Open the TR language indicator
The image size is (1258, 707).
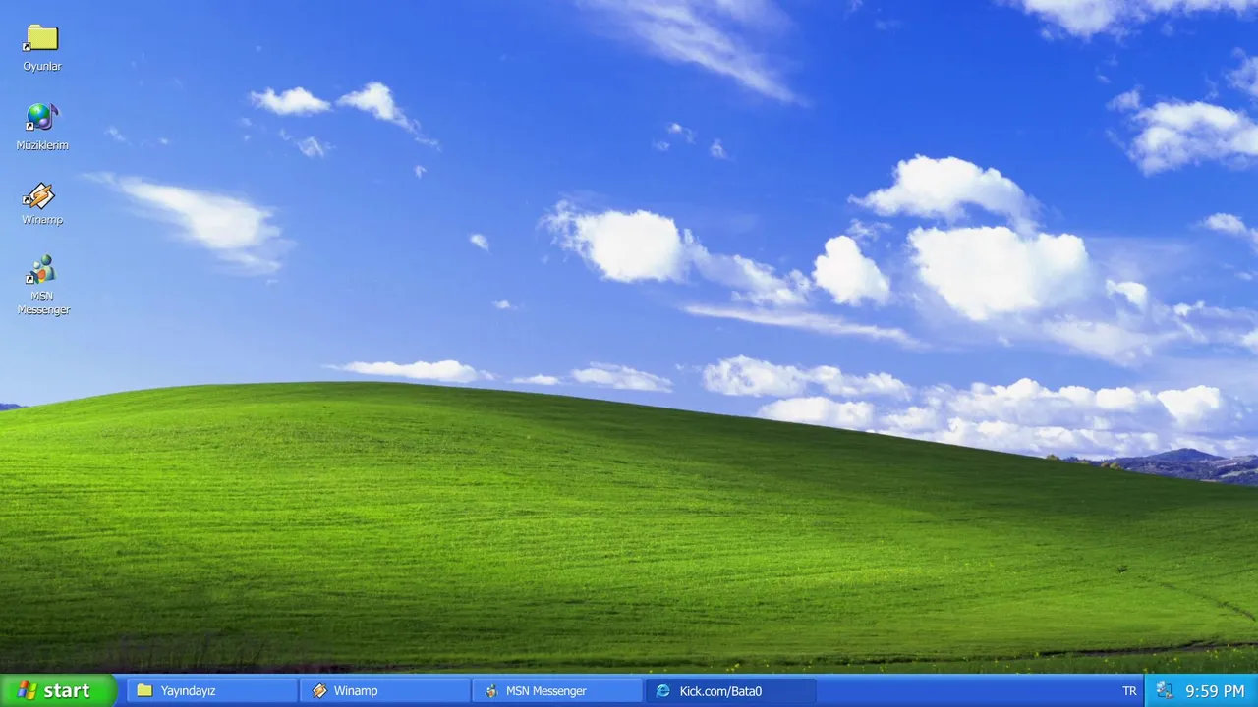1129,691
